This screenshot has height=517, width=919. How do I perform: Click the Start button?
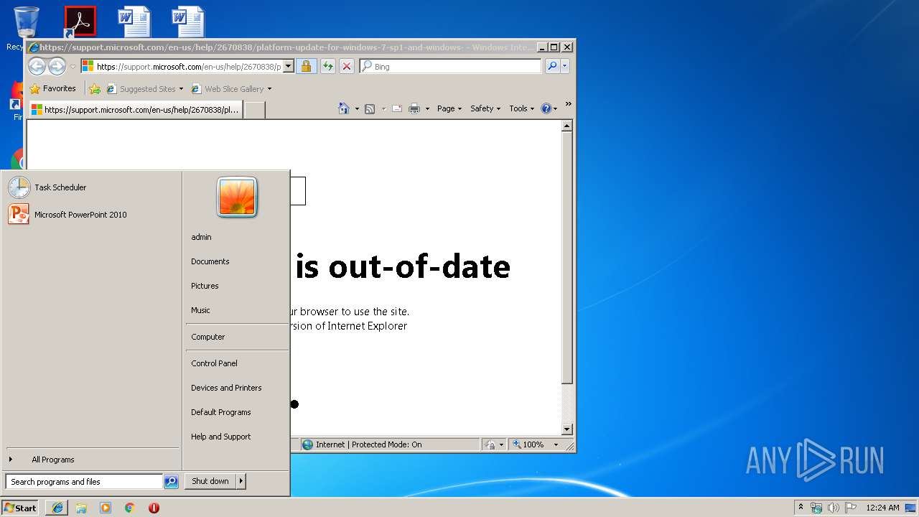(x=20, y=508)
